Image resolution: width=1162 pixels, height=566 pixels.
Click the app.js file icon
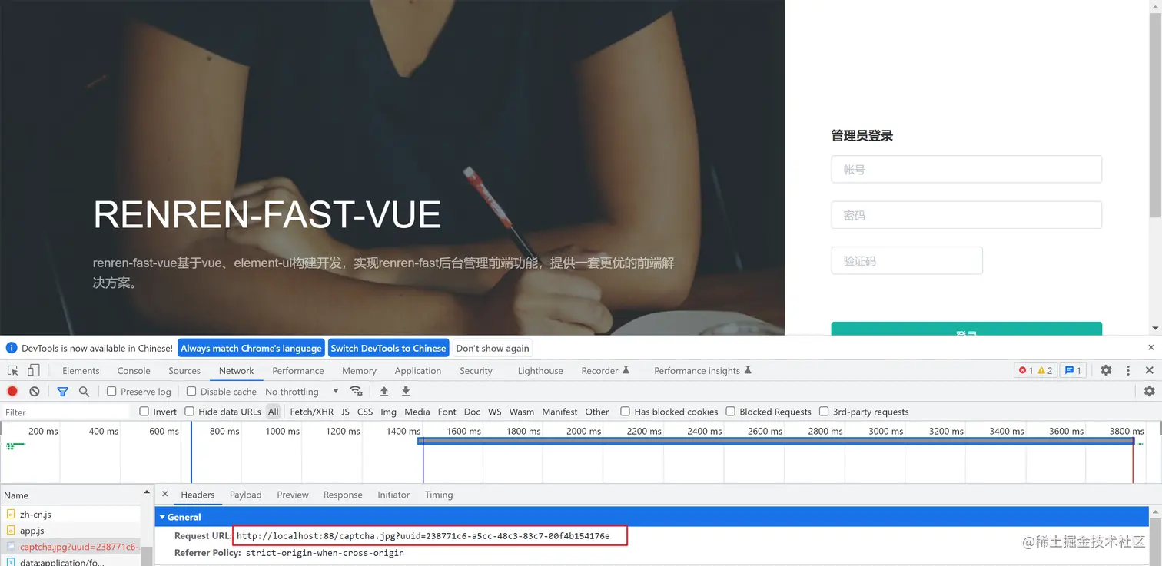(x=11, y=531)
